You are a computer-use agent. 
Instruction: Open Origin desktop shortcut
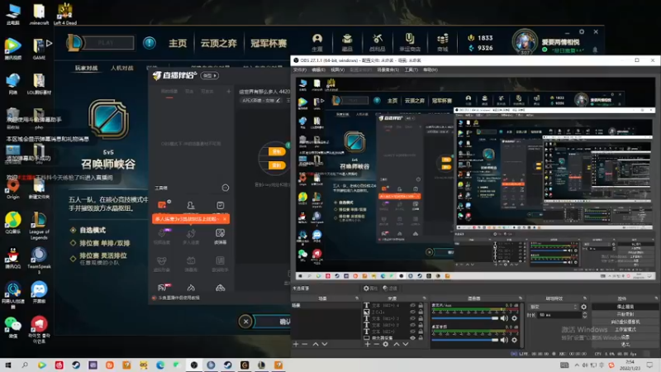pyautogui.click(x=13, y=188)
